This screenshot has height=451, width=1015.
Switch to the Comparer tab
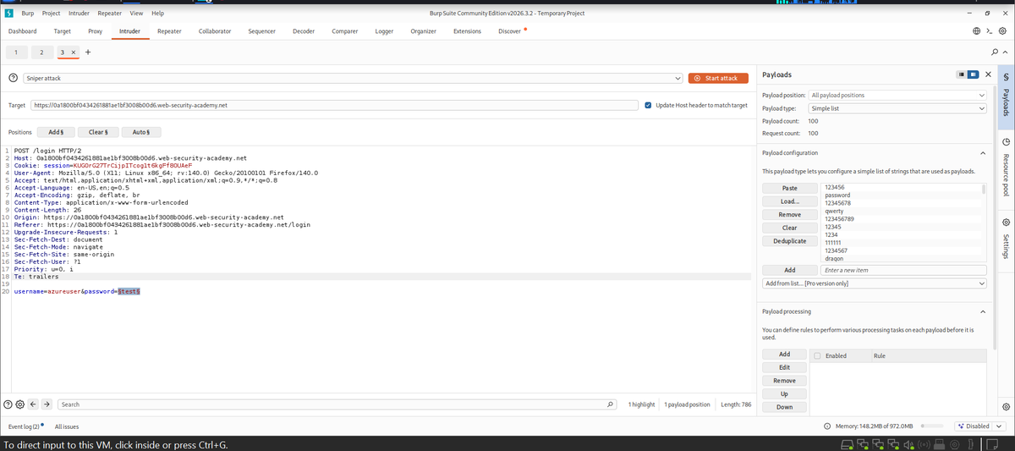tap(345, 31)
